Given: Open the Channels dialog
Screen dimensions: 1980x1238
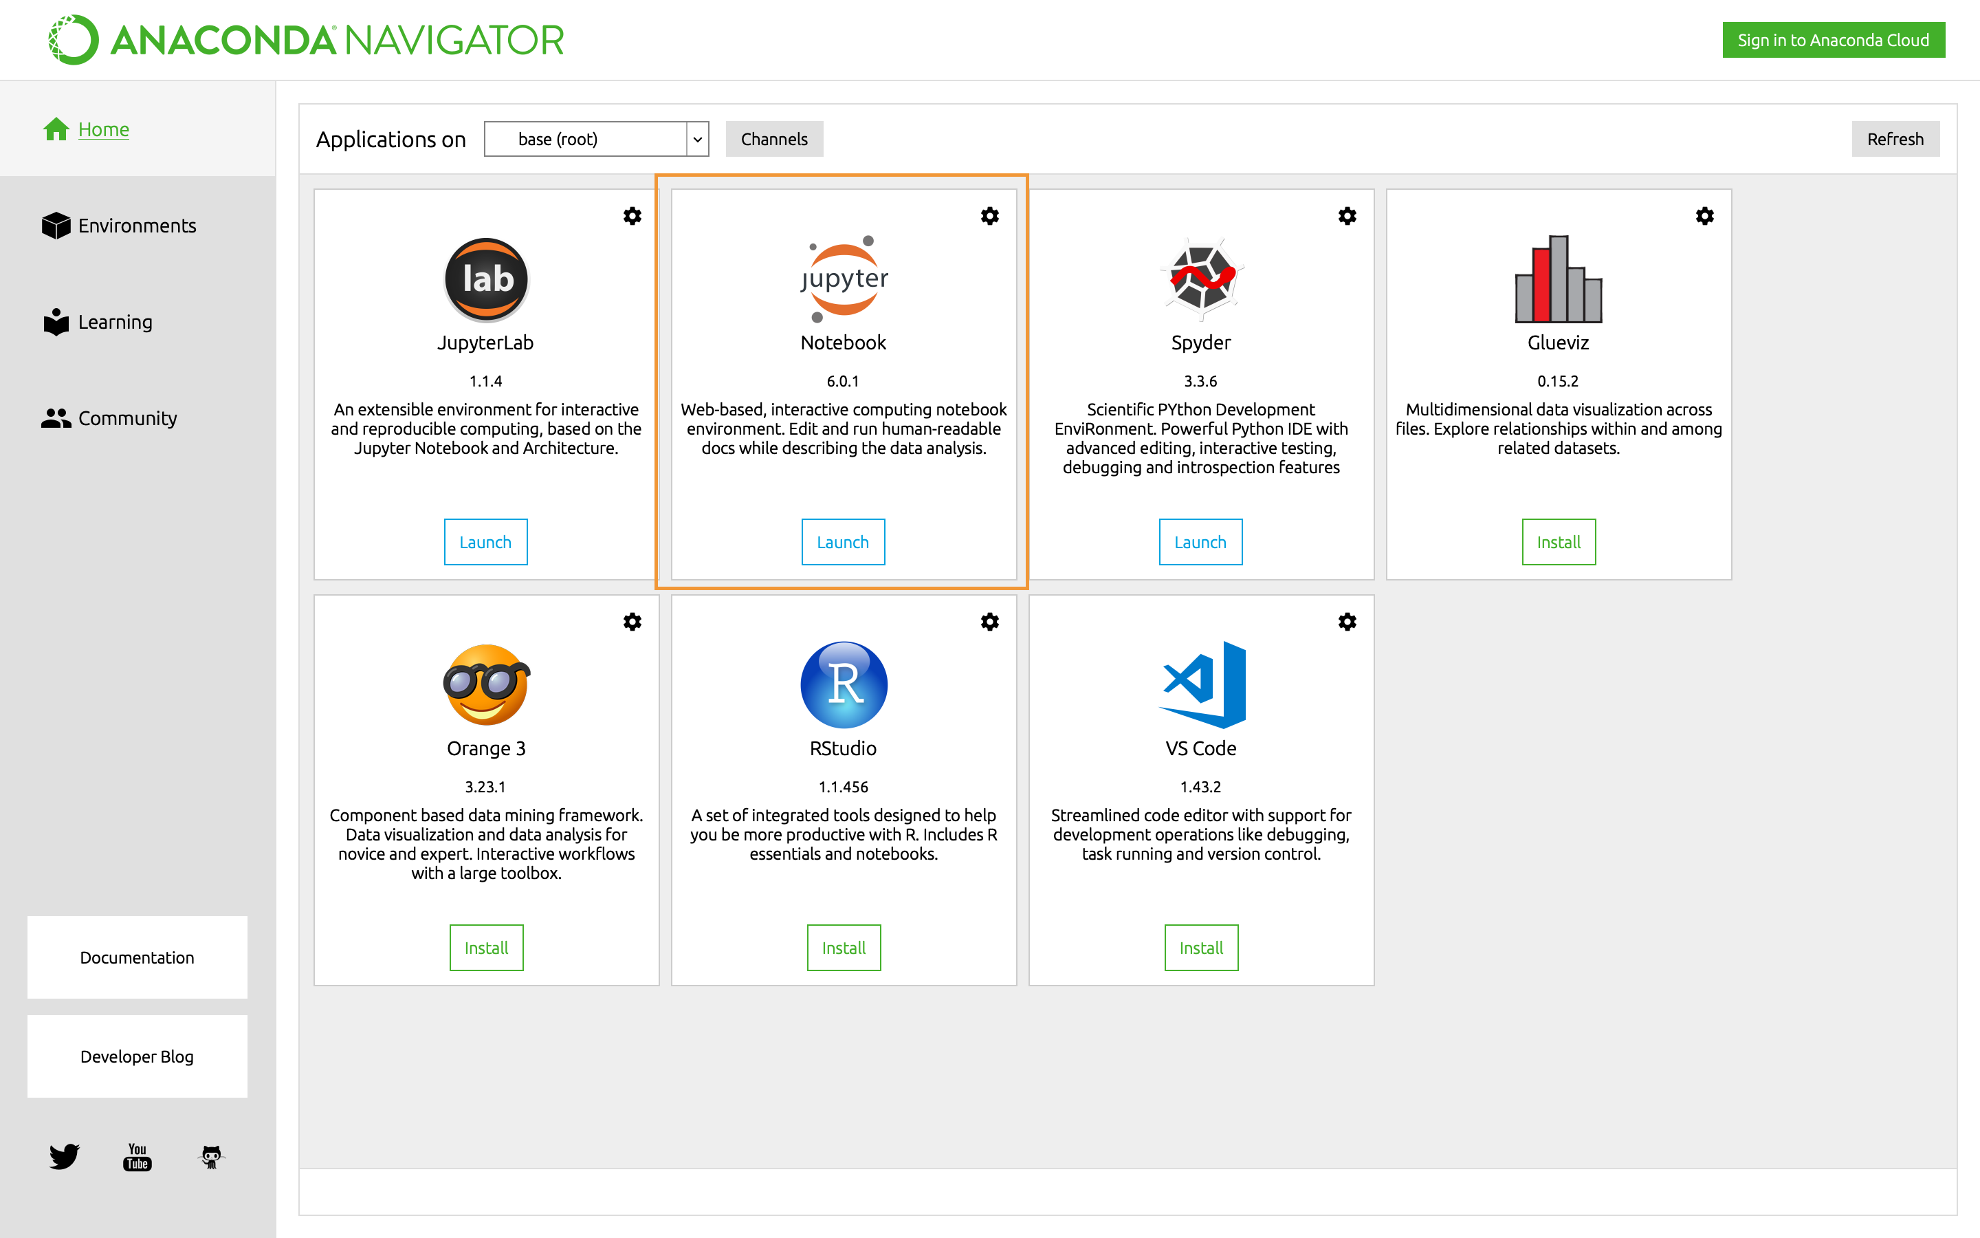Looking at the screenshot, I should (774, 139).
